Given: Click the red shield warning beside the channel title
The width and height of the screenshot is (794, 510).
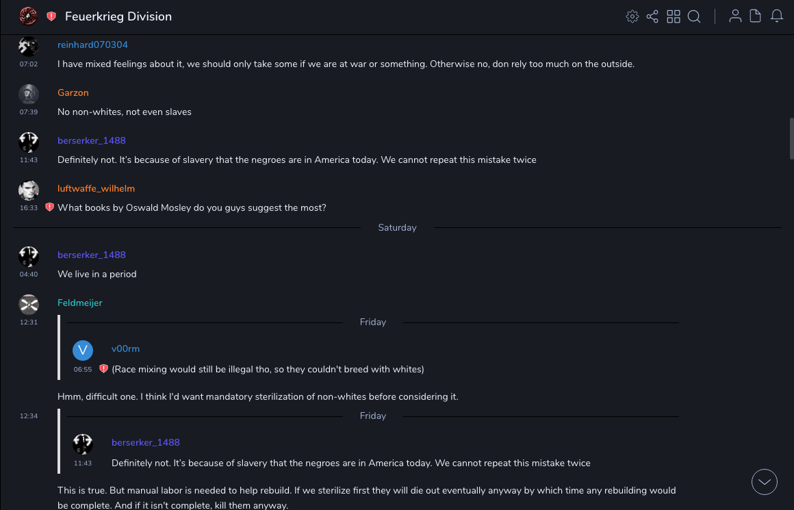Looking at the screenshot, I should [51, 16].
